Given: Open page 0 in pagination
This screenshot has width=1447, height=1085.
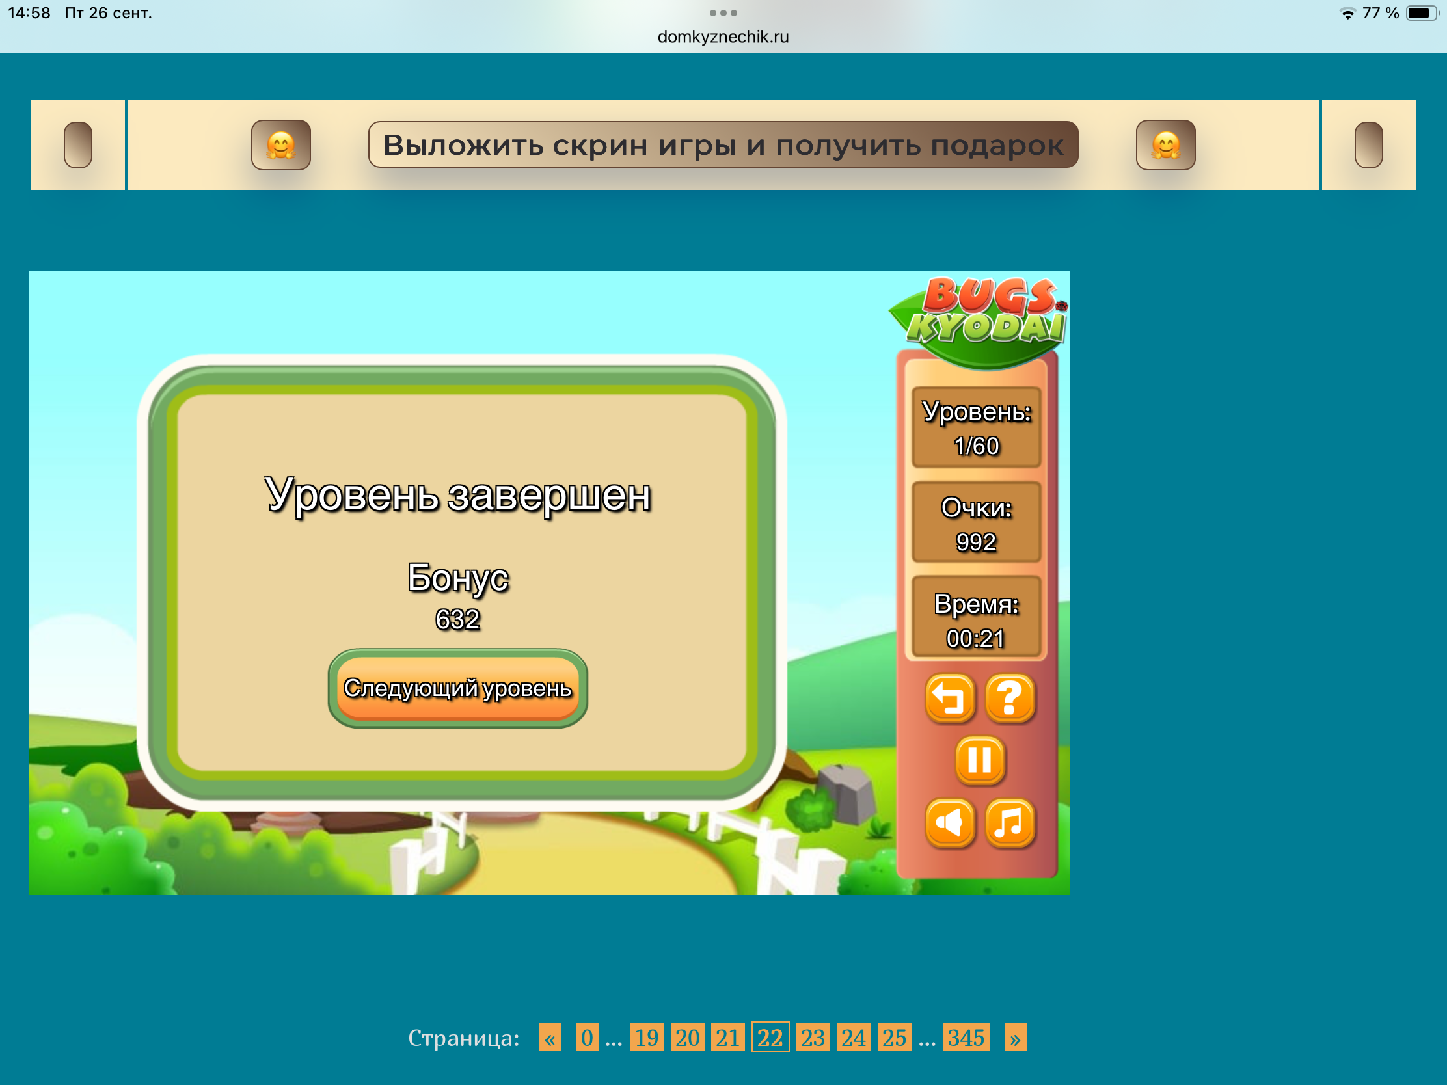Looking at the screenshot, I should pos(587,1038).
